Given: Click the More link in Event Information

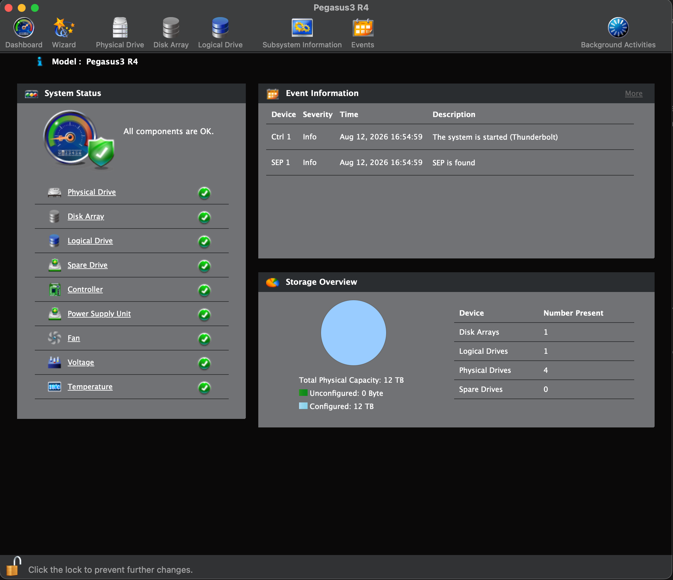Looking at the screenshot, I should (x=634, y=94).
